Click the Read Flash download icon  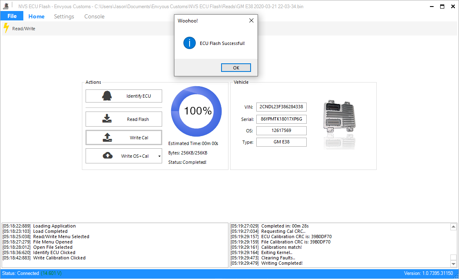point(107,118)
